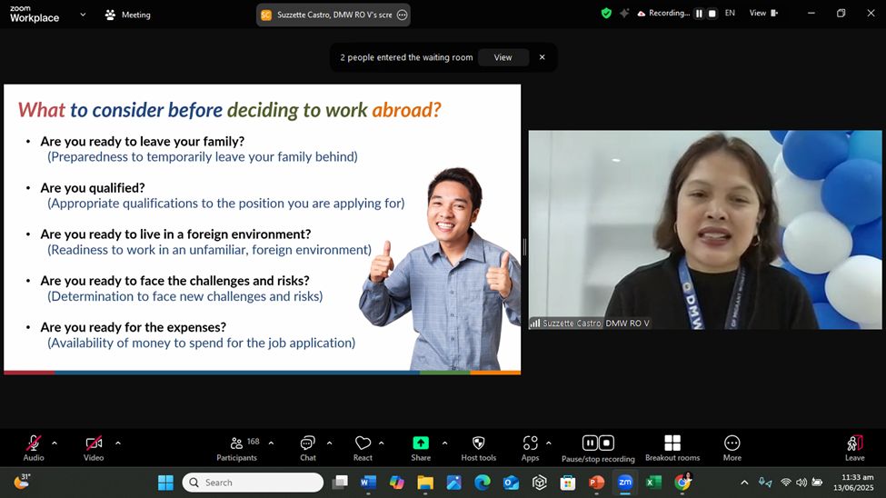Click the React heart icon
This screenshot has height=498, width=886.
(363, 443)
